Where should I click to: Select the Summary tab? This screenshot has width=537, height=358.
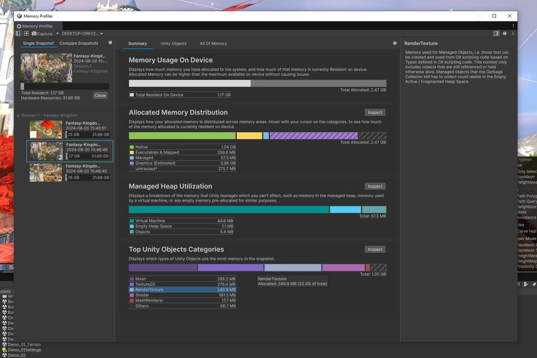click(137, 43)
